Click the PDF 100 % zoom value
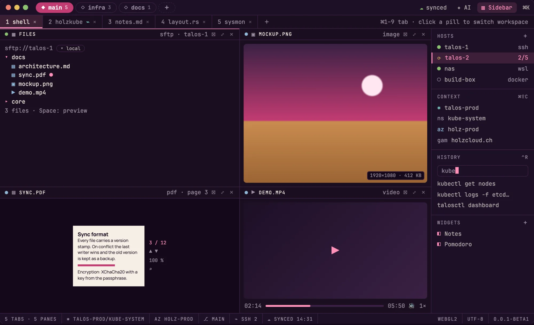 click(x=156, y=260)
